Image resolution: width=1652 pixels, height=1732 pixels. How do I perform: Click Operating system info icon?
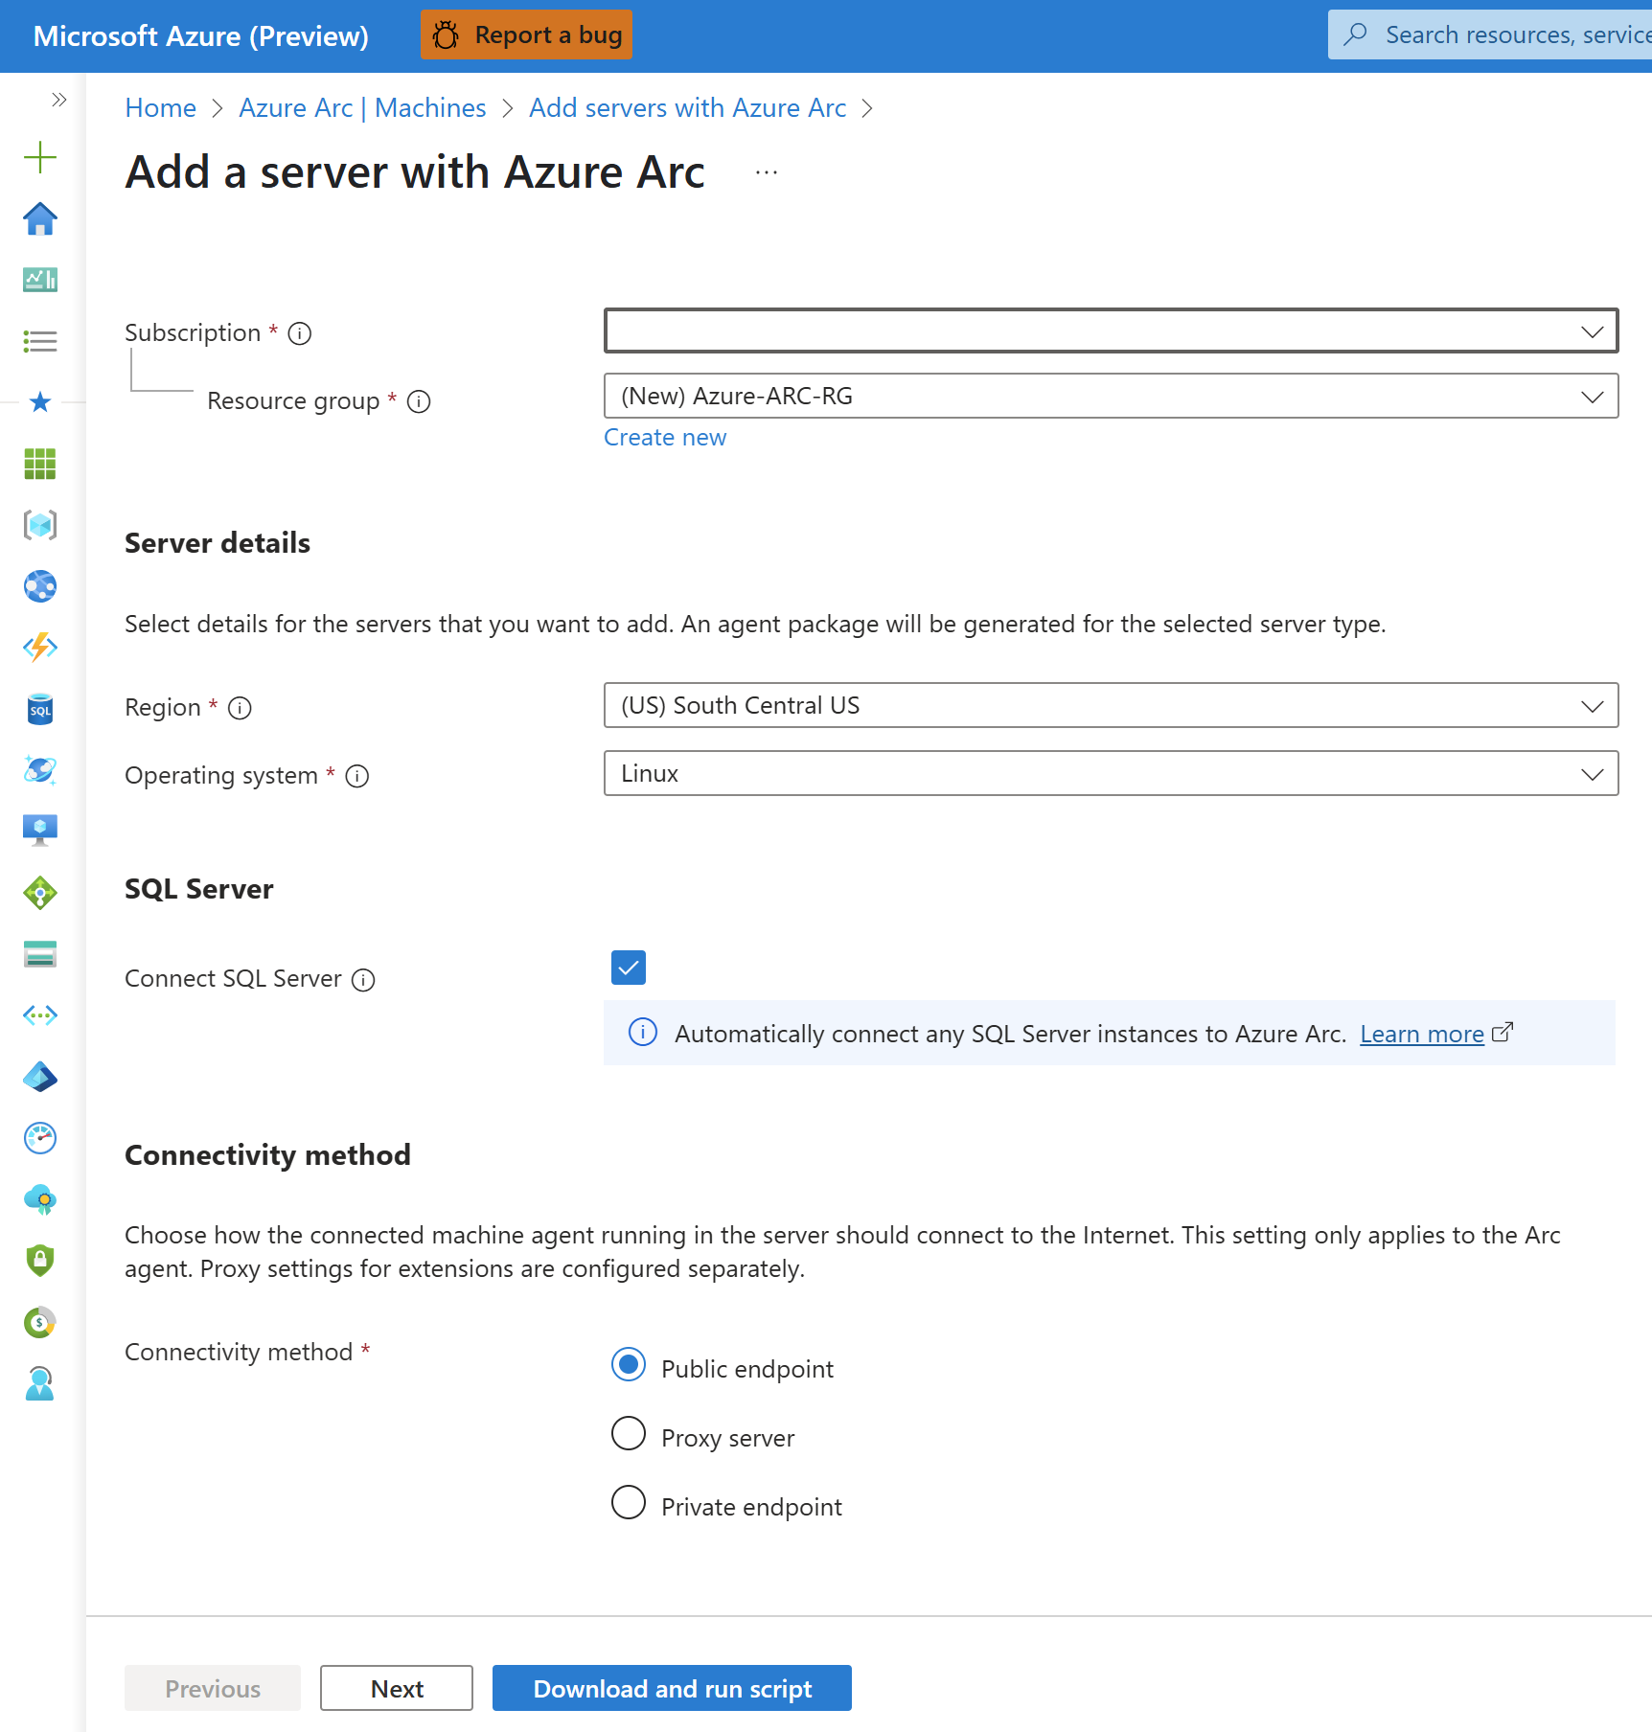point(357,776)
